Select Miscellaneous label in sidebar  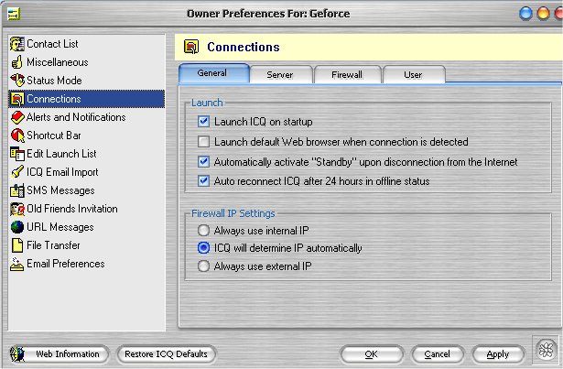click(x=58, y=62)
